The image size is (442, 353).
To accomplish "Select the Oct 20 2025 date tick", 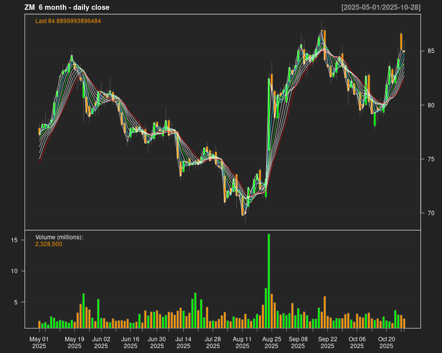I will 387,342.
